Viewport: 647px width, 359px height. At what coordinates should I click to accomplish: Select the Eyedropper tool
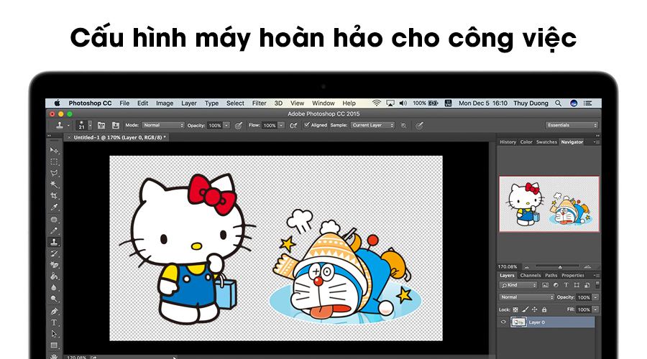[x=54, y=208]
